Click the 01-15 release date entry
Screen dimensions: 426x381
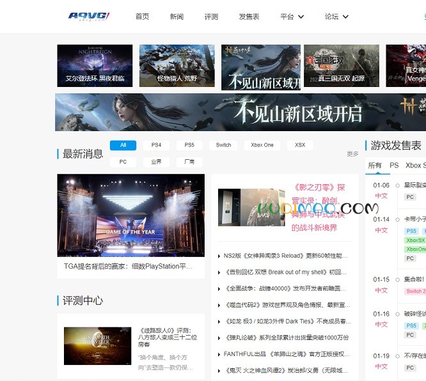click(381, 280)
